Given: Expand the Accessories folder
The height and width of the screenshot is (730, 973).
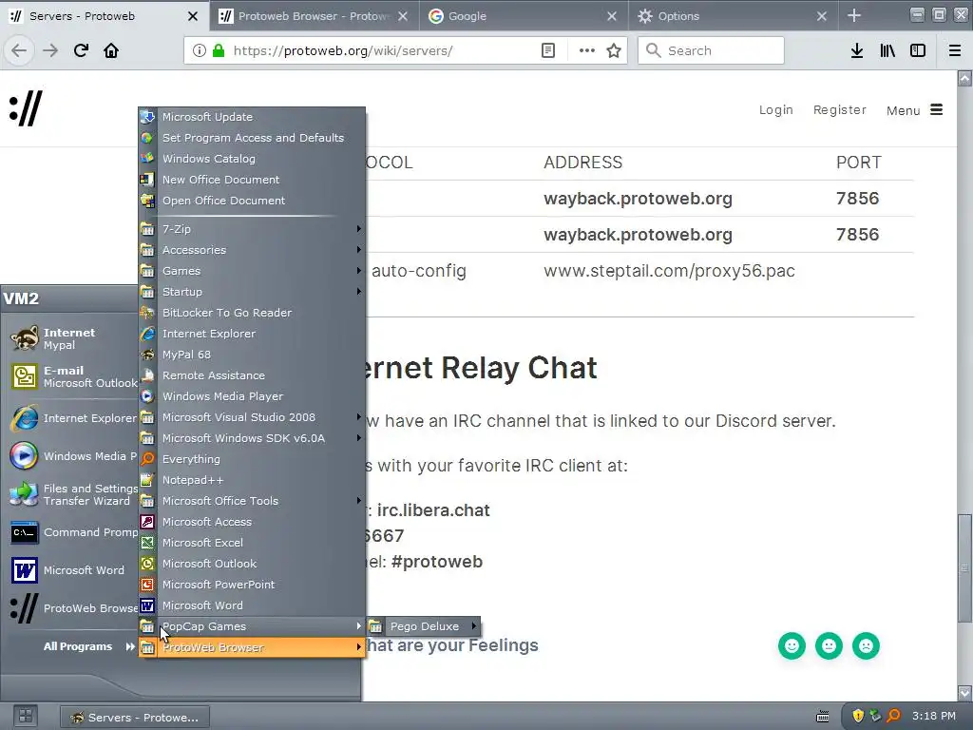Looking at the screenshot, I should (252, 250).
